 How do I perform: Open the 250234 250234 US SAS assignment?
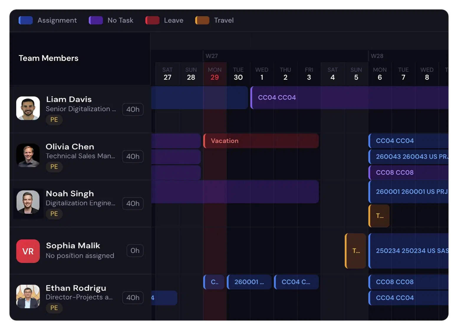[408, 251]
